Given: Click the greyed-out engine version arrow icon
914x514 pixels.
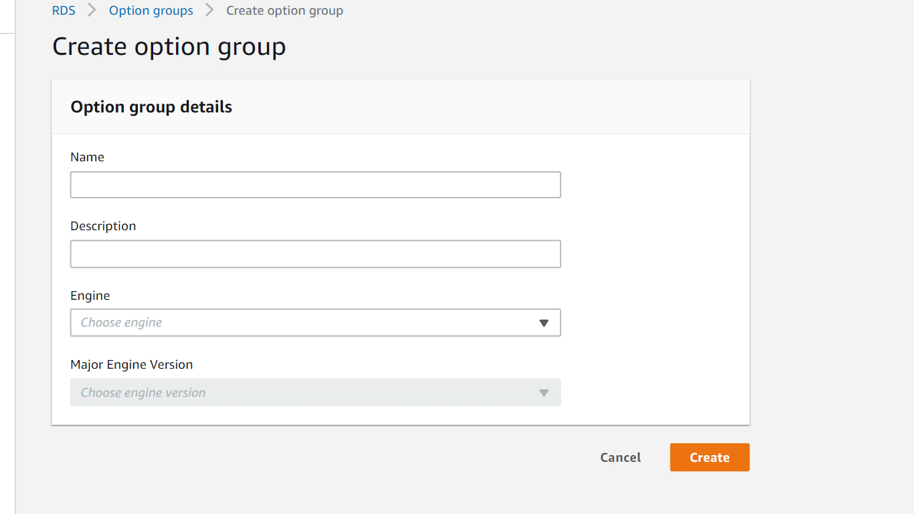Looking at the screenshot, I should (544, 393).
